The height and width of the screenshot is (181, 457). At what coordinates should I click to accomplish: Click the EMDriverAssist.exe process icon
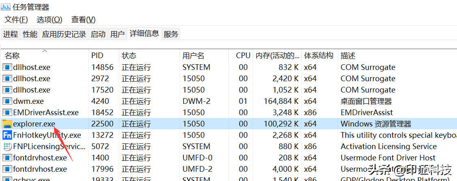(x=7, y=113)
